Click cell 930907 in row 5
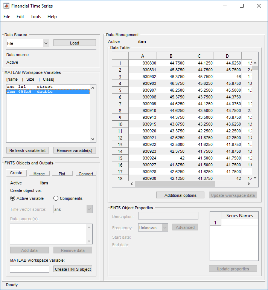 (x=143, y=90)
